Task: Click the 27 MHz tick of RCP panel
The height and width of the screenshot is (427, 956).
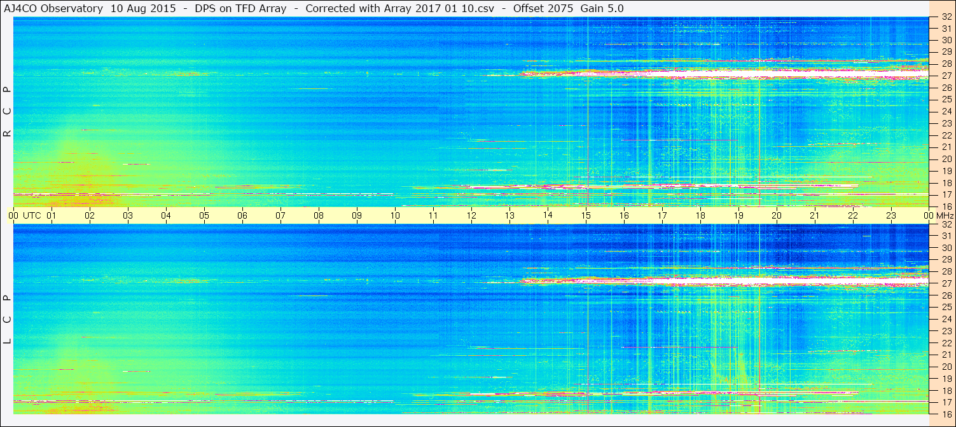Action: click(x=946, y=76)
